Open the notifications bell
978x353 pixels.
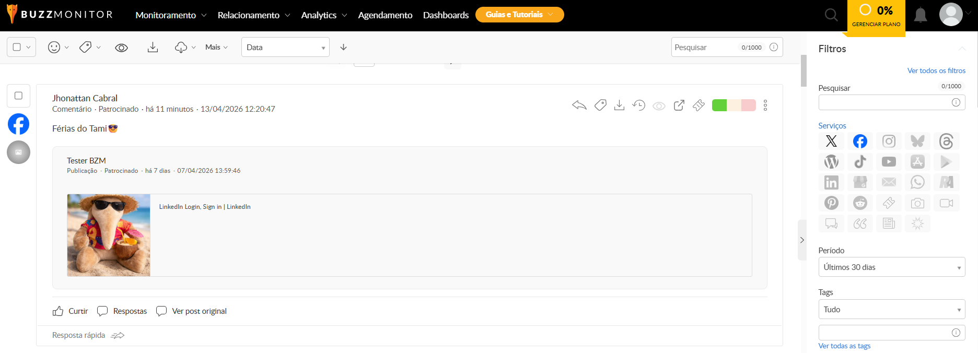[921, 15]
